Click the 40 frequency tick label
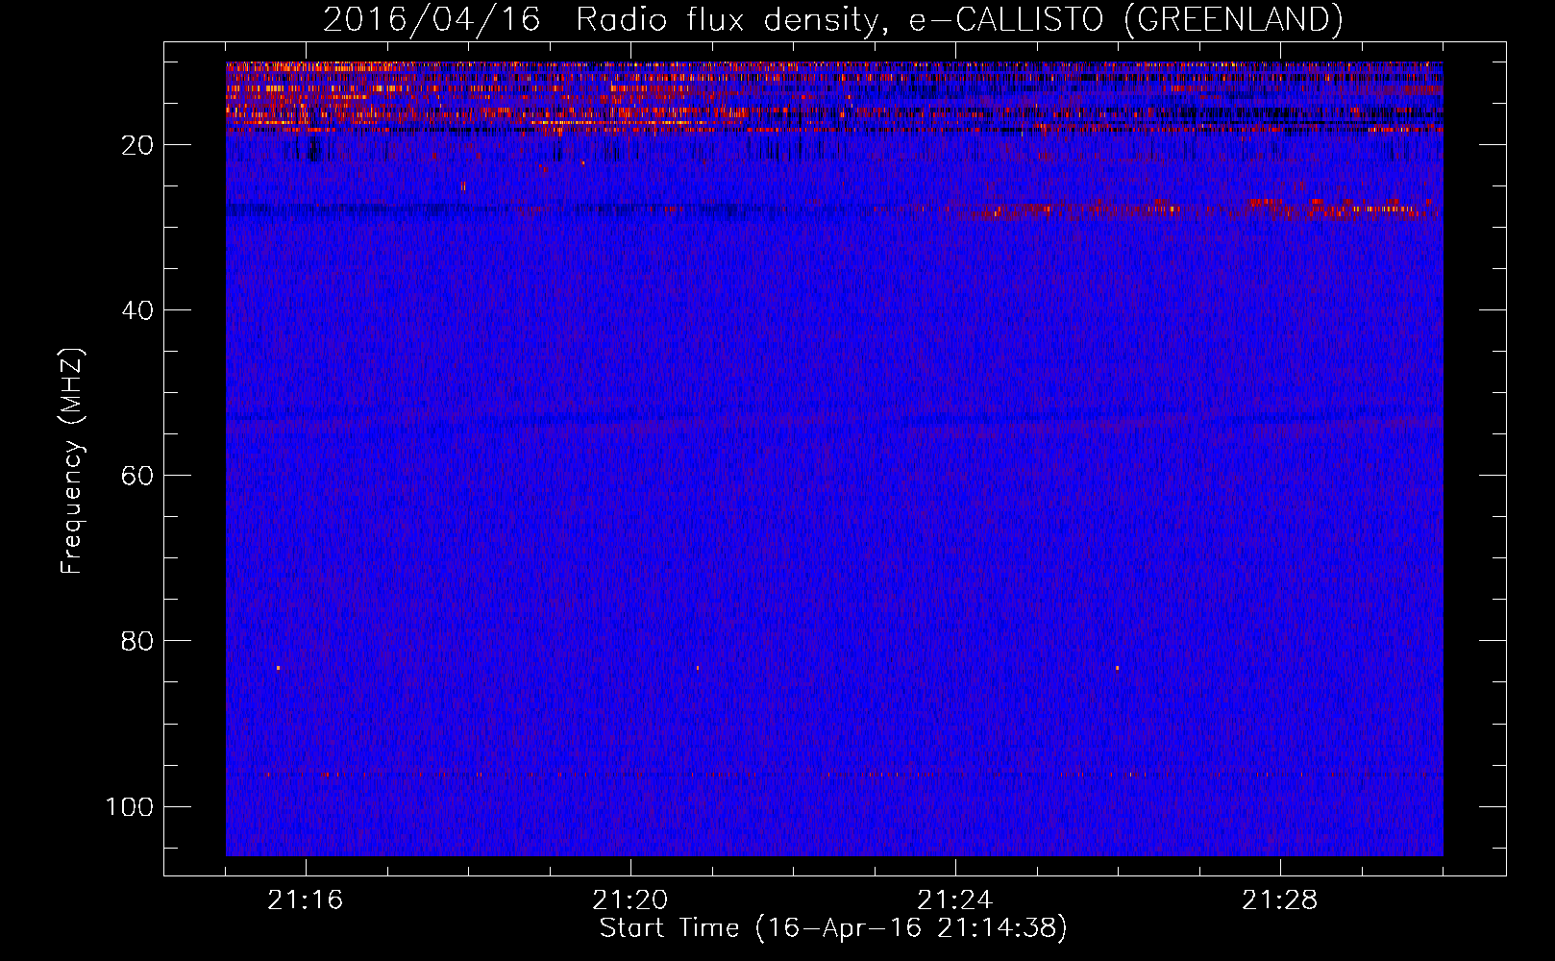 coord(137,310)
